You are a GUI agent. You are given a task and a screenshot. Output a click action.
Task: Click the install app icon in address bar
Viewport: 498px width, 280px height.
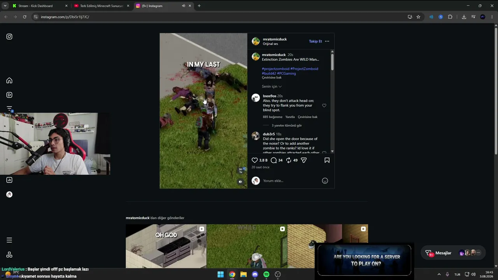410,17
